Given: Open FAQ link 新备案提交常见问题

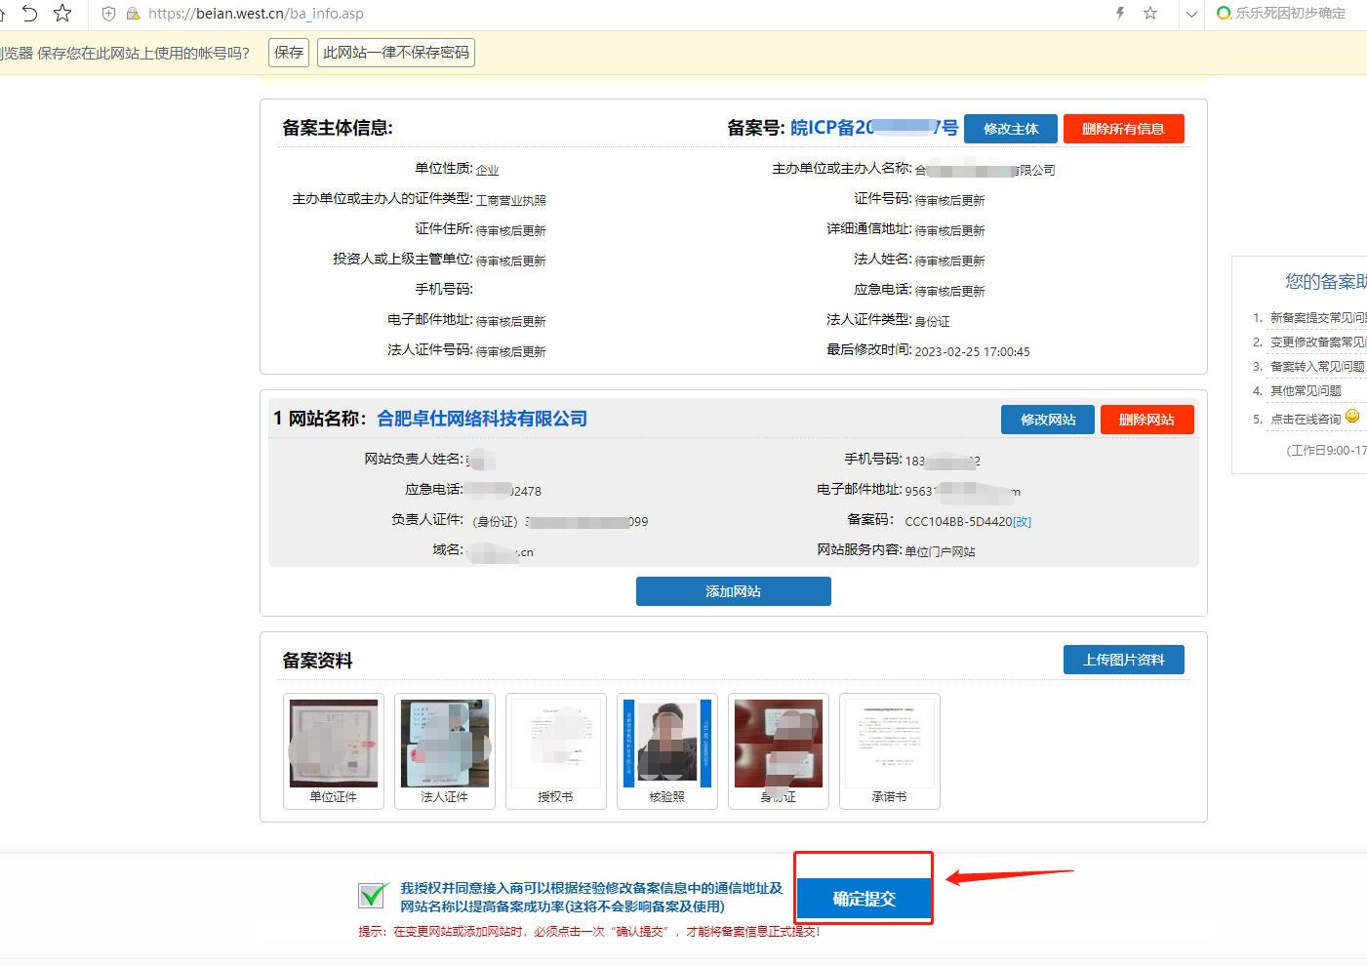Looking at the screenshot, I should (x=1317, y=318).
